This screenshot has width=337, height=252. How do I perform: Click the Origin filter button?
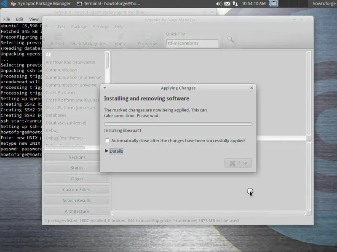(x=77, y=179)
